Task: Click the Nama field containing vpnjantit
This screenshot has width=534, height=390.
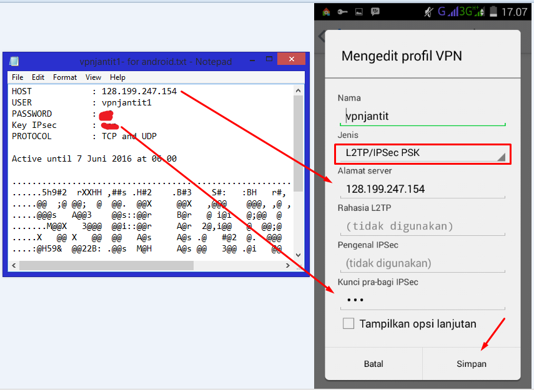Action: [422, 117]
